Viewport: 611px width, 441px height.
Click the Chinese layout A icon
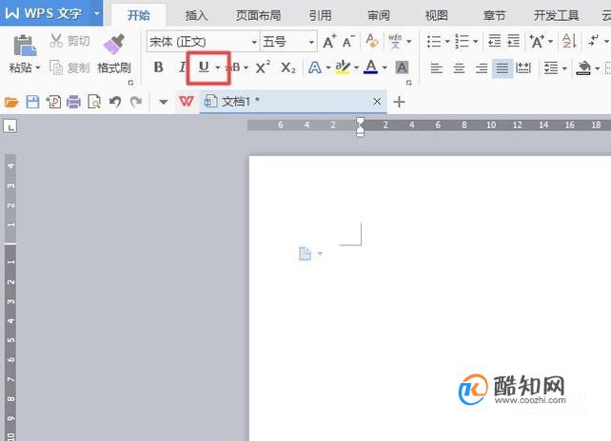pyautogui.click(x=537, y=41)
